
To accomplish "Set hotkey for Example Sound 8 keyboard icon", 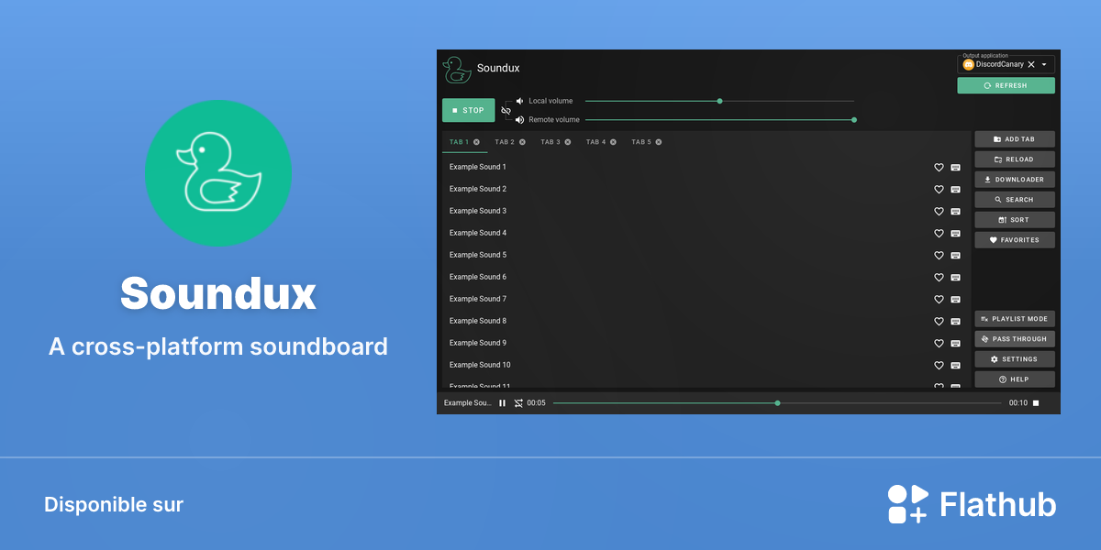I will (955, 322).
